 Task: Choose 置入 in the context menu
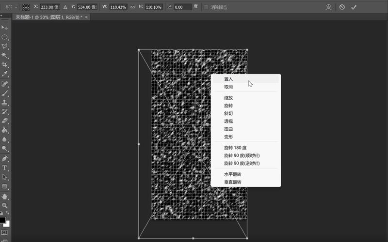click(246, 79)
